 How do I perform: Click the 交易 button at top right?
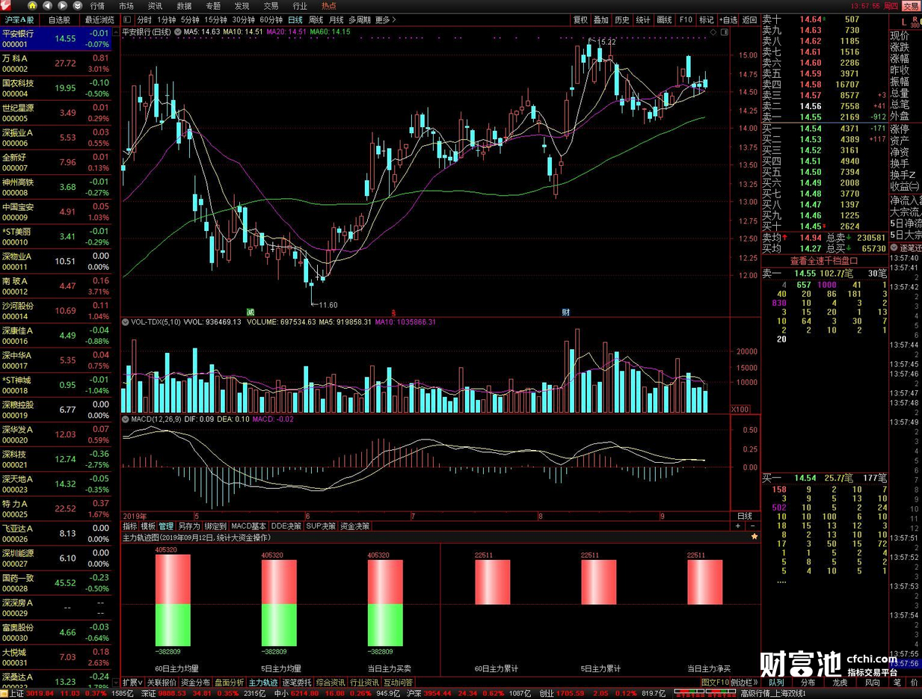point(911,6)
